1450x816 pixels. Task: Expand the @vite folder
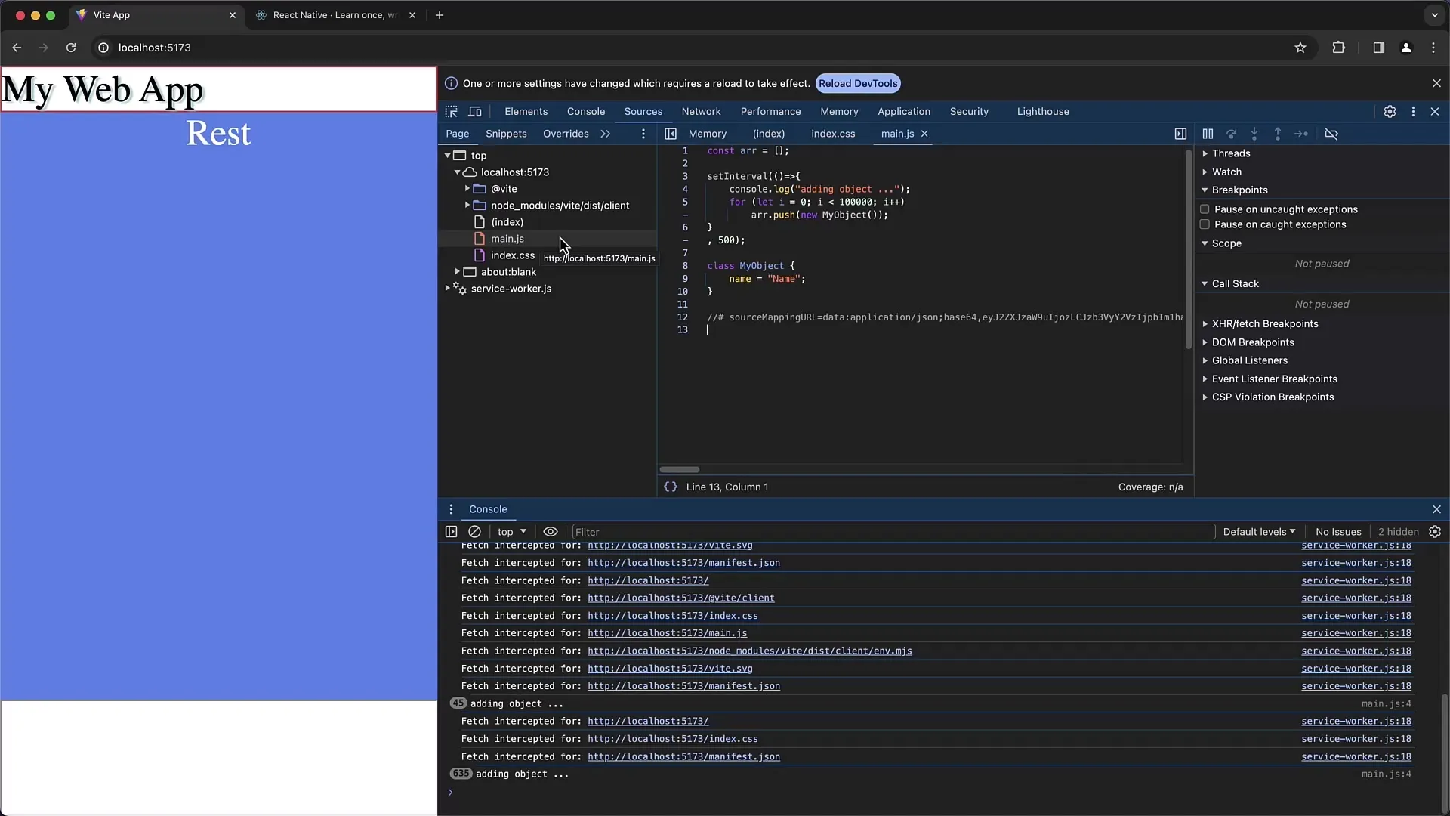click(x=467, y=189)
